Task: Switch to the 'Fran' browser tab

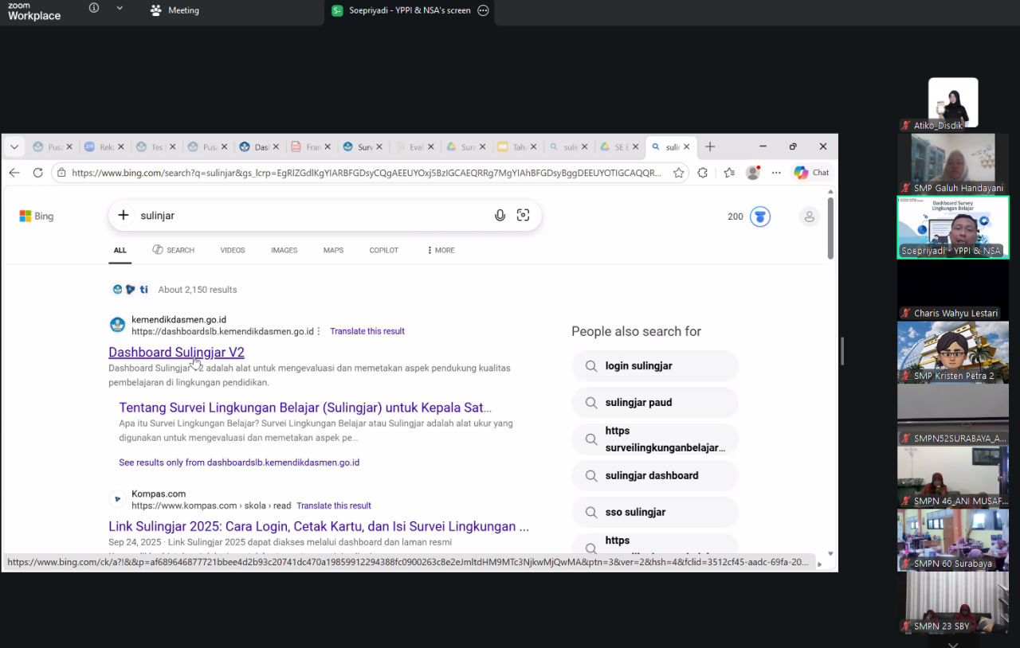Action: point(312,147)
